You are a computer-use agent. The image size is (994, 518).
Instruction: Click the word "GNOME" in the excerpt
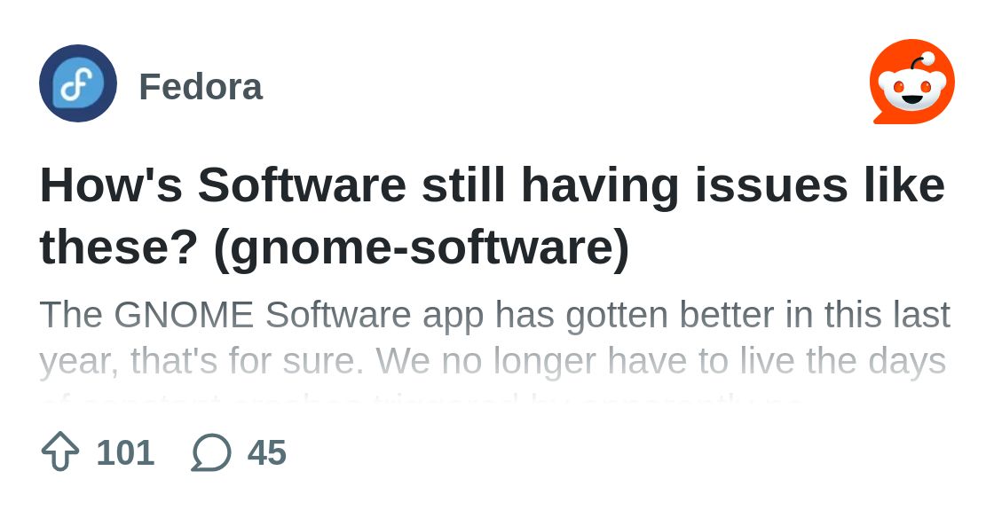[x=184, y=315]
